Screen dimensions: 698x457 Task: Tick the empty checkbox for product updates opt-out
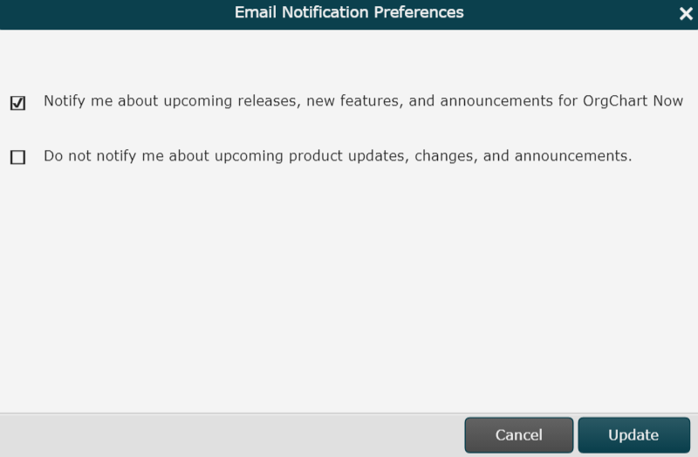[17, 158]
